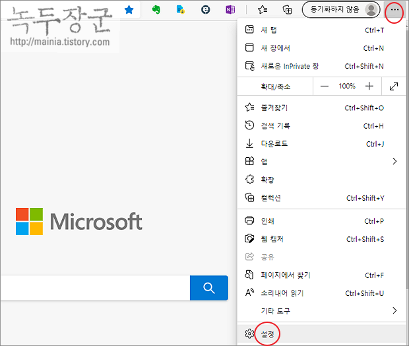Open 확장 menu item
The width and height of the screenshot is (409, 346).
point(321,180)
